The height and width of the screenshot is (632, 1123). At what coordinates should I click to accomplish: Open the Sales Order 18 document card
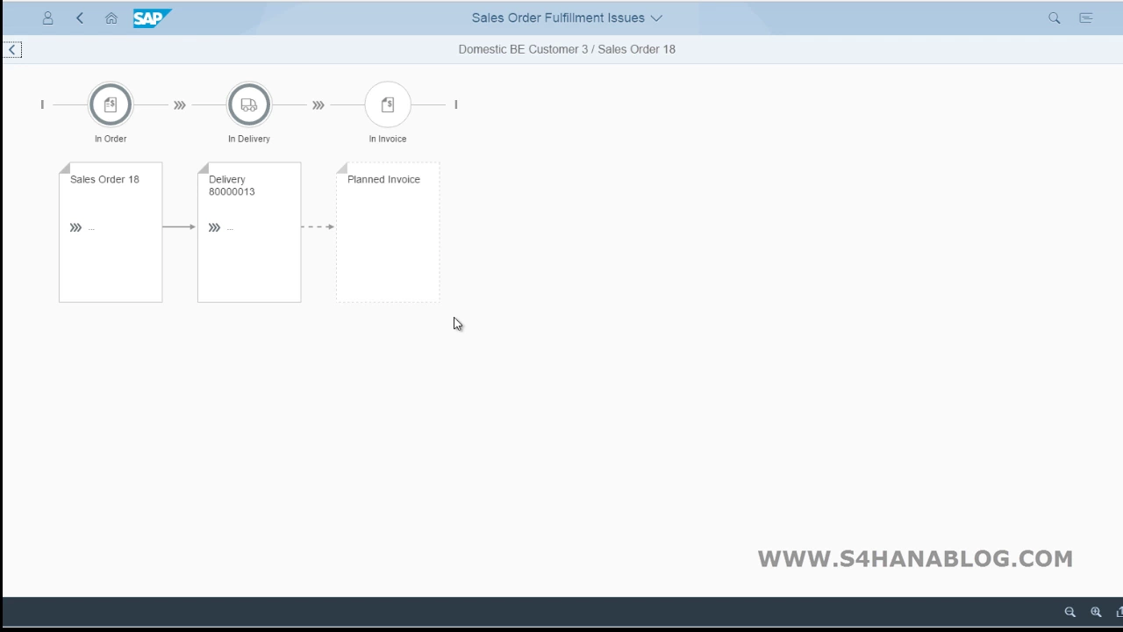pos(111,233)
